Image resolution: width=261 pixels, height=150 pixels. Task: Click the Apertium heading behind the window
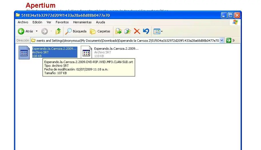[41, 5]
